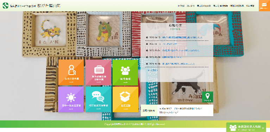270x132 pixels.
Task: Open the 情報公開資料 navigation item
Action: click(x=237, y=6)
